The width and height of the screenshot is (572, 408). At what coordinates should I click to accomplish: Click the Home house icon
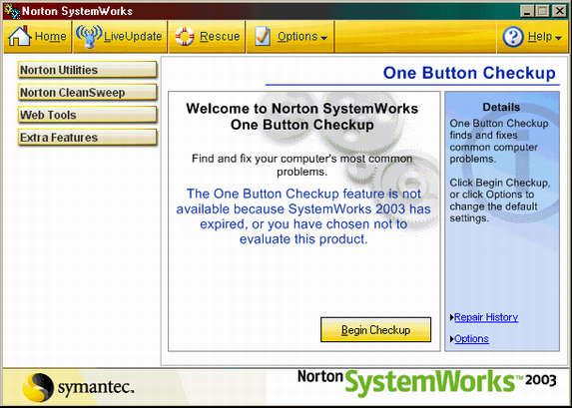(x=19, y=36)
